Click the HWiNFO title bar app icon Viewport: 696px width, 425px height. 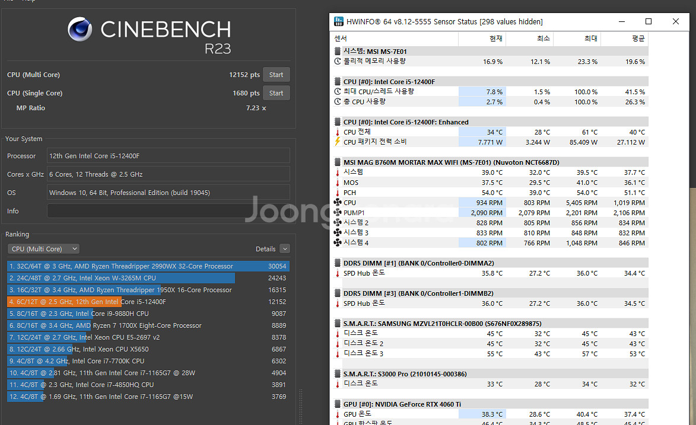tap(339, 21)
